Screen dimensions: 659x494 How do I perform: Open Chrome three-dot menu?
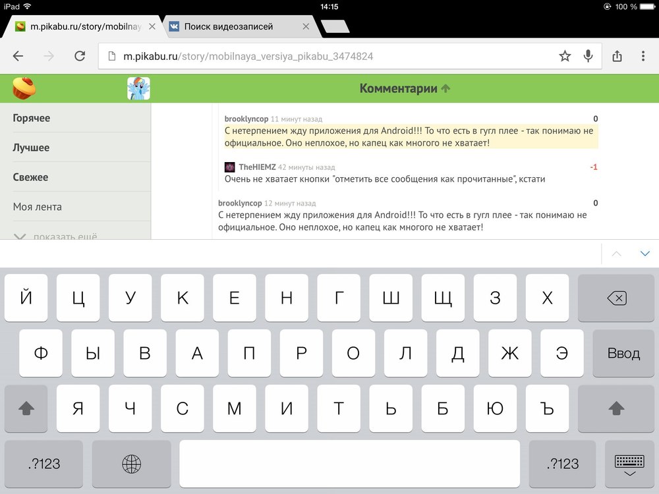pyautogui.click(x=643, y=57)
